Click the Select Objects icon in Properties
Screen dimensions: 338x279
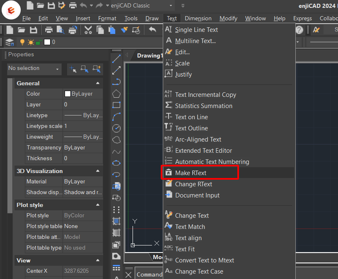(84, 69)
